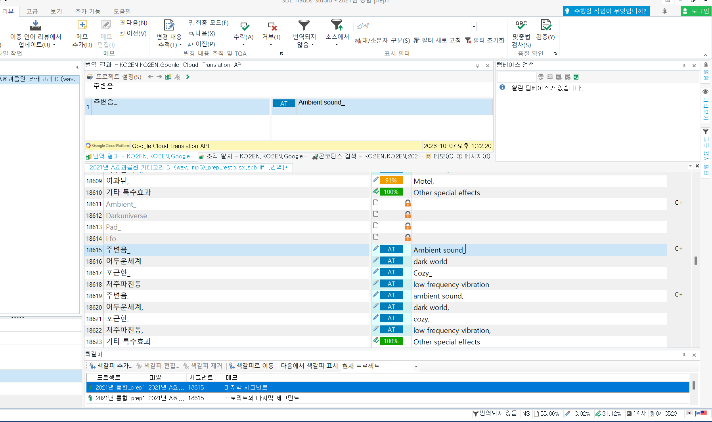This screenshot has width=712, height=422.
Task: Click the display filter 검색 search field
Action: [x=412, y=26]
